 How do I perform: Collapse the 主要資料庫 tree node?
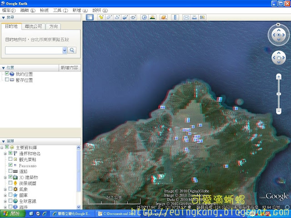pos(2,148)
